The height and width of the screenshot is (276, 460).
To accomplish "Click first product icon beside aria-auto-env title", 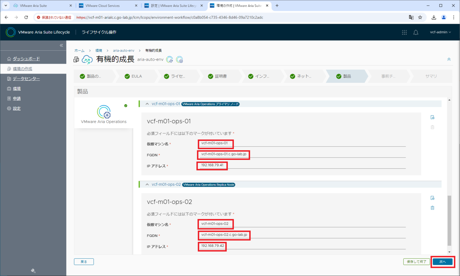I will [x=169, y=59].
